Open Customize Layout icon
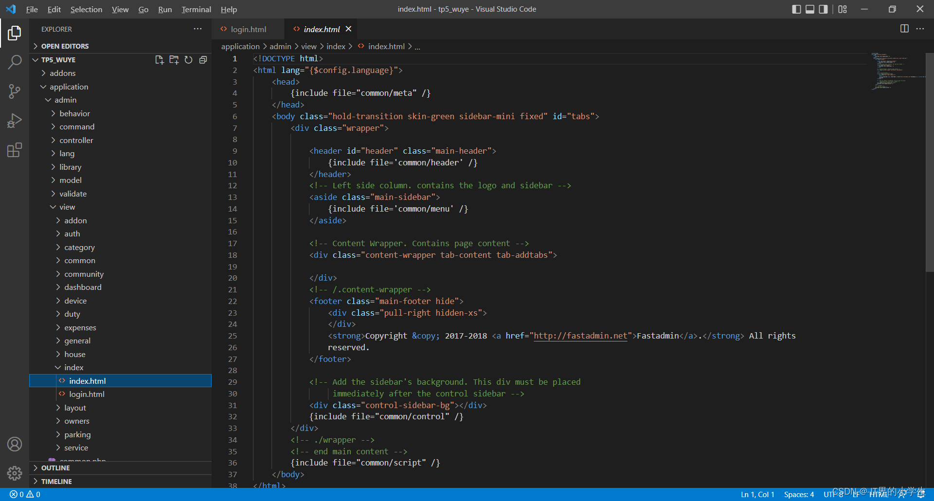 [x=843, y=9]
